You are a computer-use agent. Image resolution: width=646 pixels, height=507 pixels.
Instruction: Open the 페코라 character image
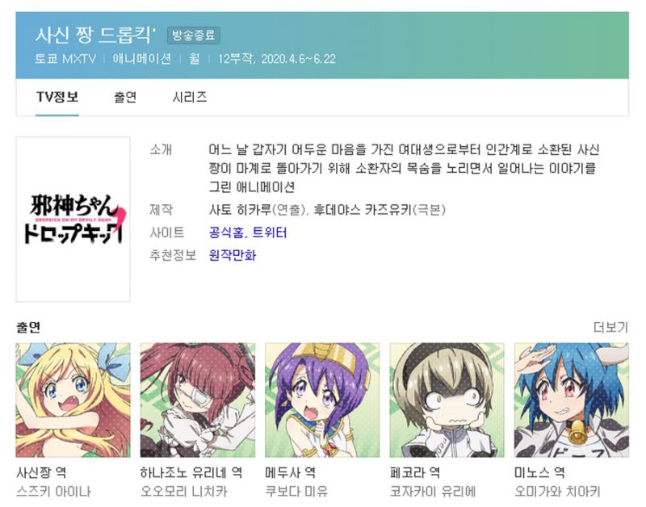pyautogui.click(x=447, y=400)
